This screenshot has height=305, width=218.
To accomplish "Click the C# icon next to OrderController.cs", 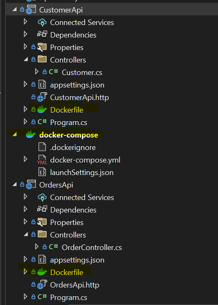I will (53, 247).
